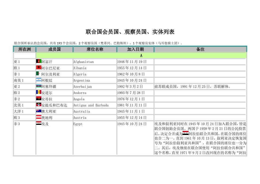Click the seat name Albania

[x=80, y=68]
